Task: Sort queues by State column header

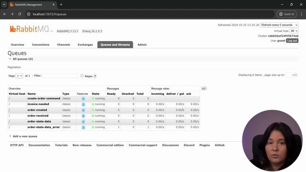Action: [96, 94]
